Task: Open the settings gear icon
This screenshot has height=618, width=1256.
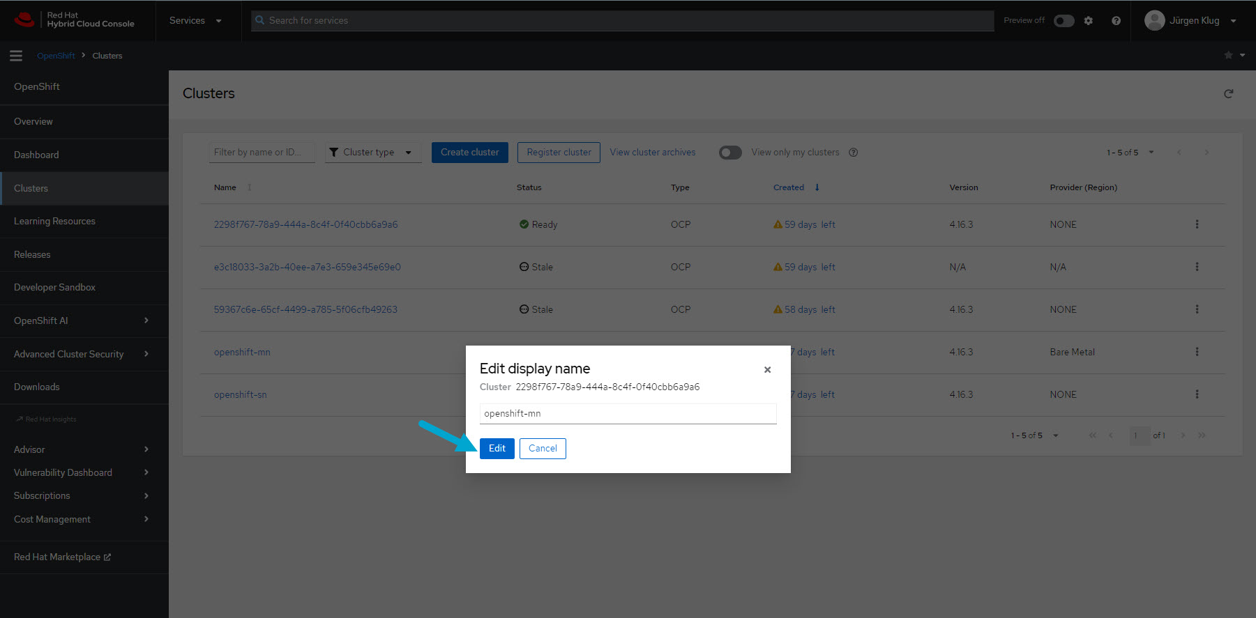Action: coord(1089,21)
